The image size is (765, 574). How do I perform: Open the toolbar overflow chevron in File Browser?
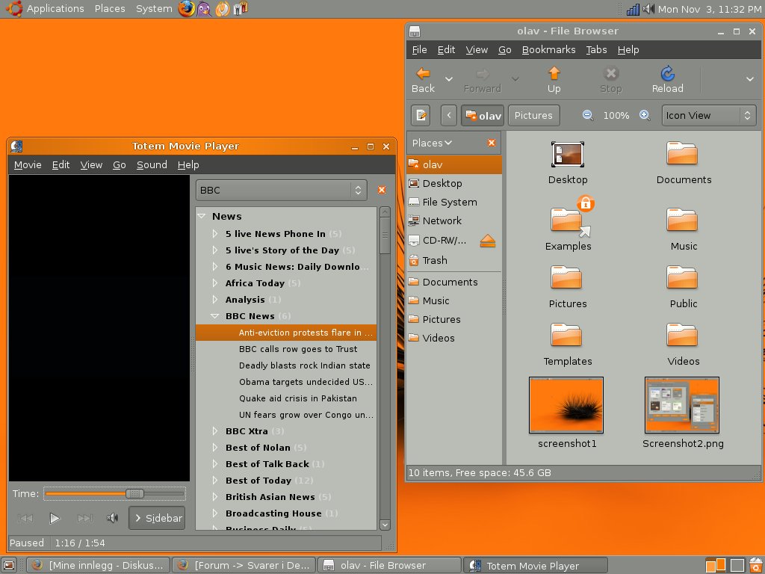(x=750, y=78)
